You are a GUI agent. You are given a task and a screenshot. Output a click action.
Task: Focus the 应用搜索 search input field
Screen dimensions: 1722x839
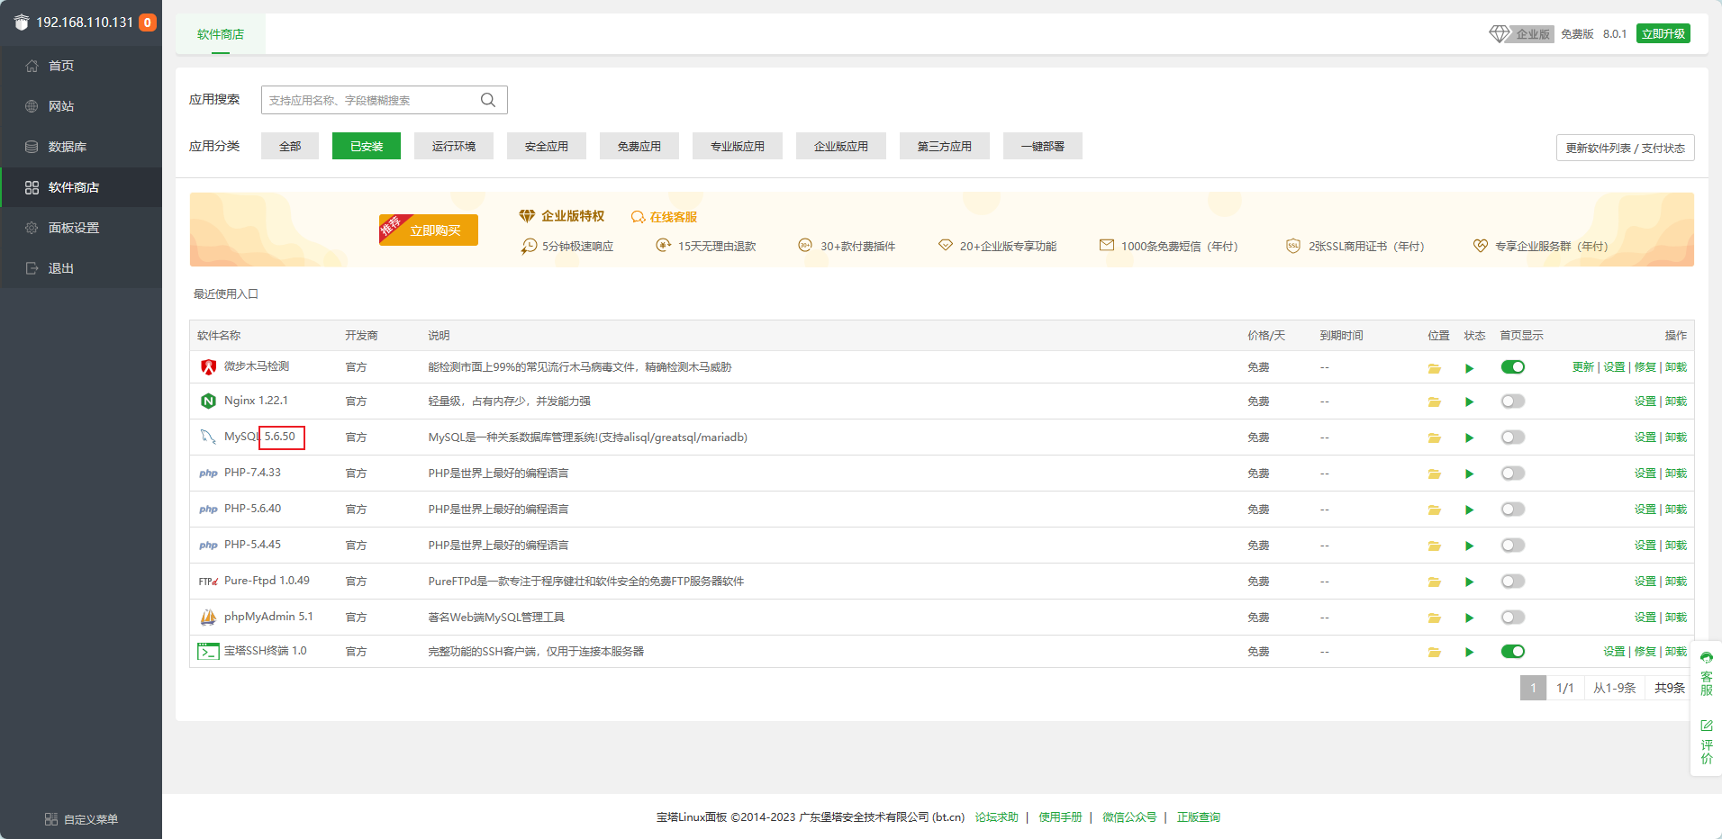point(369,100)
